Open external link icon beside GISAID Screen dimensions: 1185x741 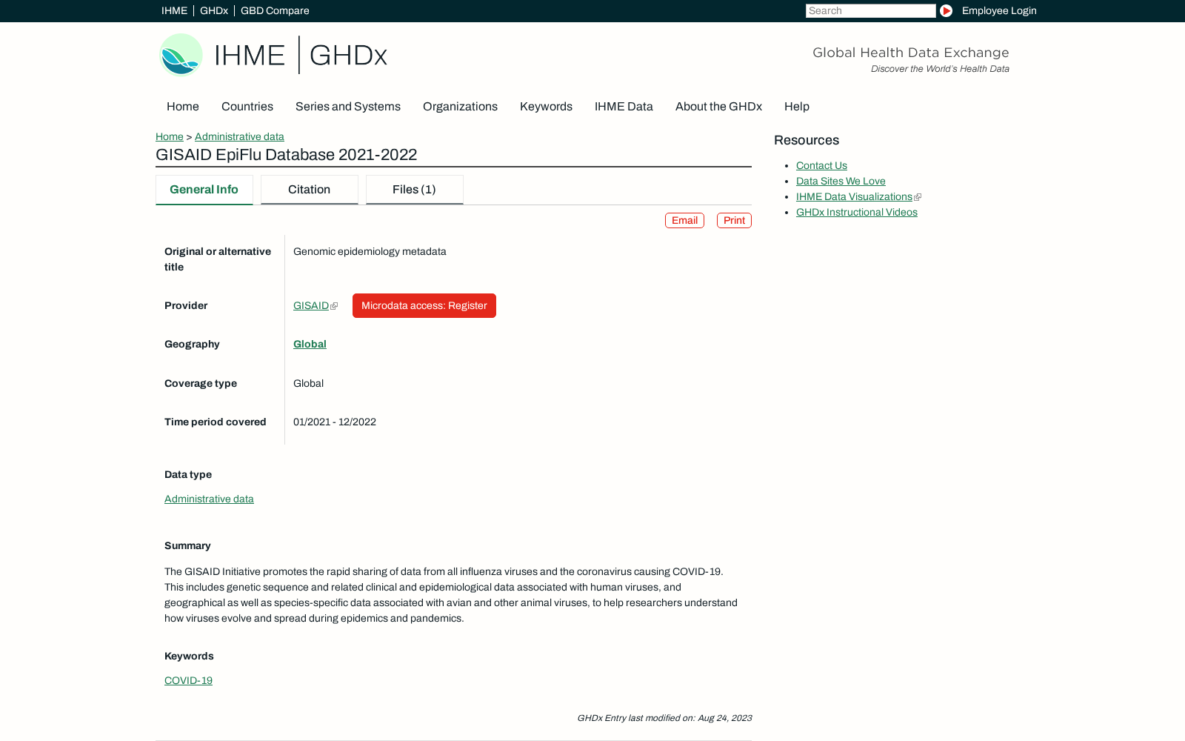point(334,306)
